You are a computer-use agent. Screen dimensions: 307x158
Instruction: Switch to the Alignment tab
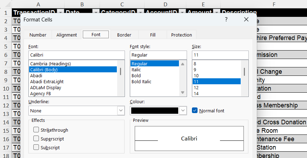click(x=67, y=35)
